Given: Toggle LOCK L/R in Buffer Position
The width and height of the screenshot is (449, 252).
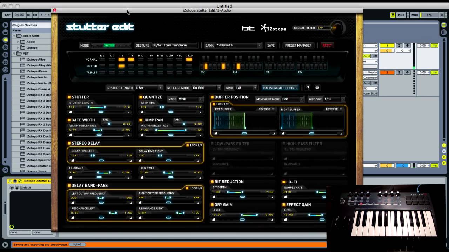Looking at the screenshot, I should point(214,104).
